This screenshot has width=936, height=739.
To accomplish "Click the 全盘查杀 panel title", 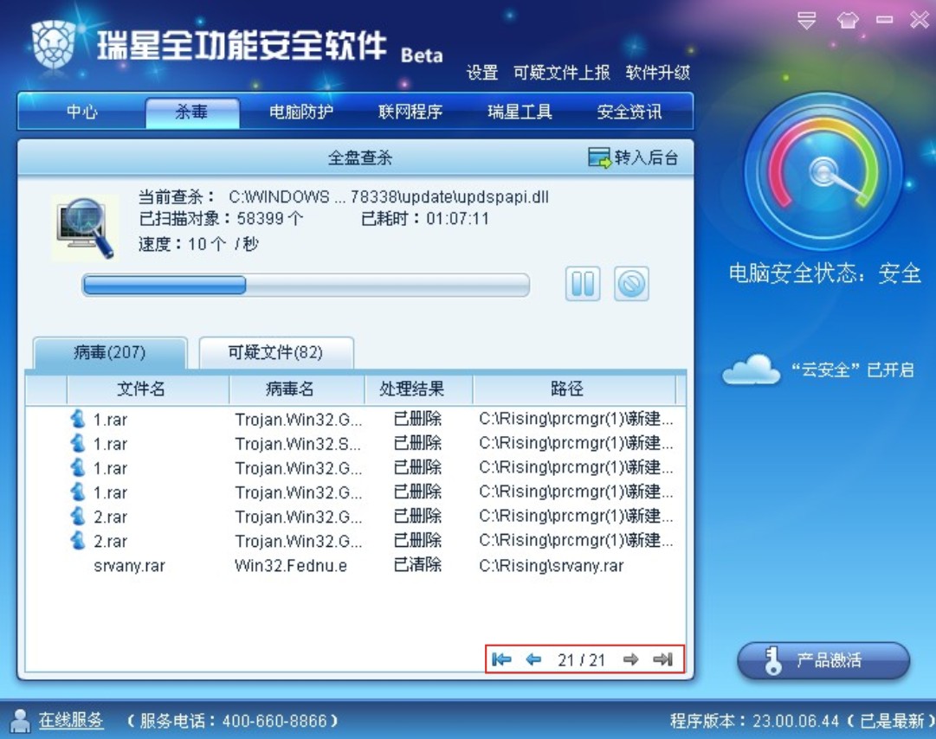I will (x=360, y=157).
